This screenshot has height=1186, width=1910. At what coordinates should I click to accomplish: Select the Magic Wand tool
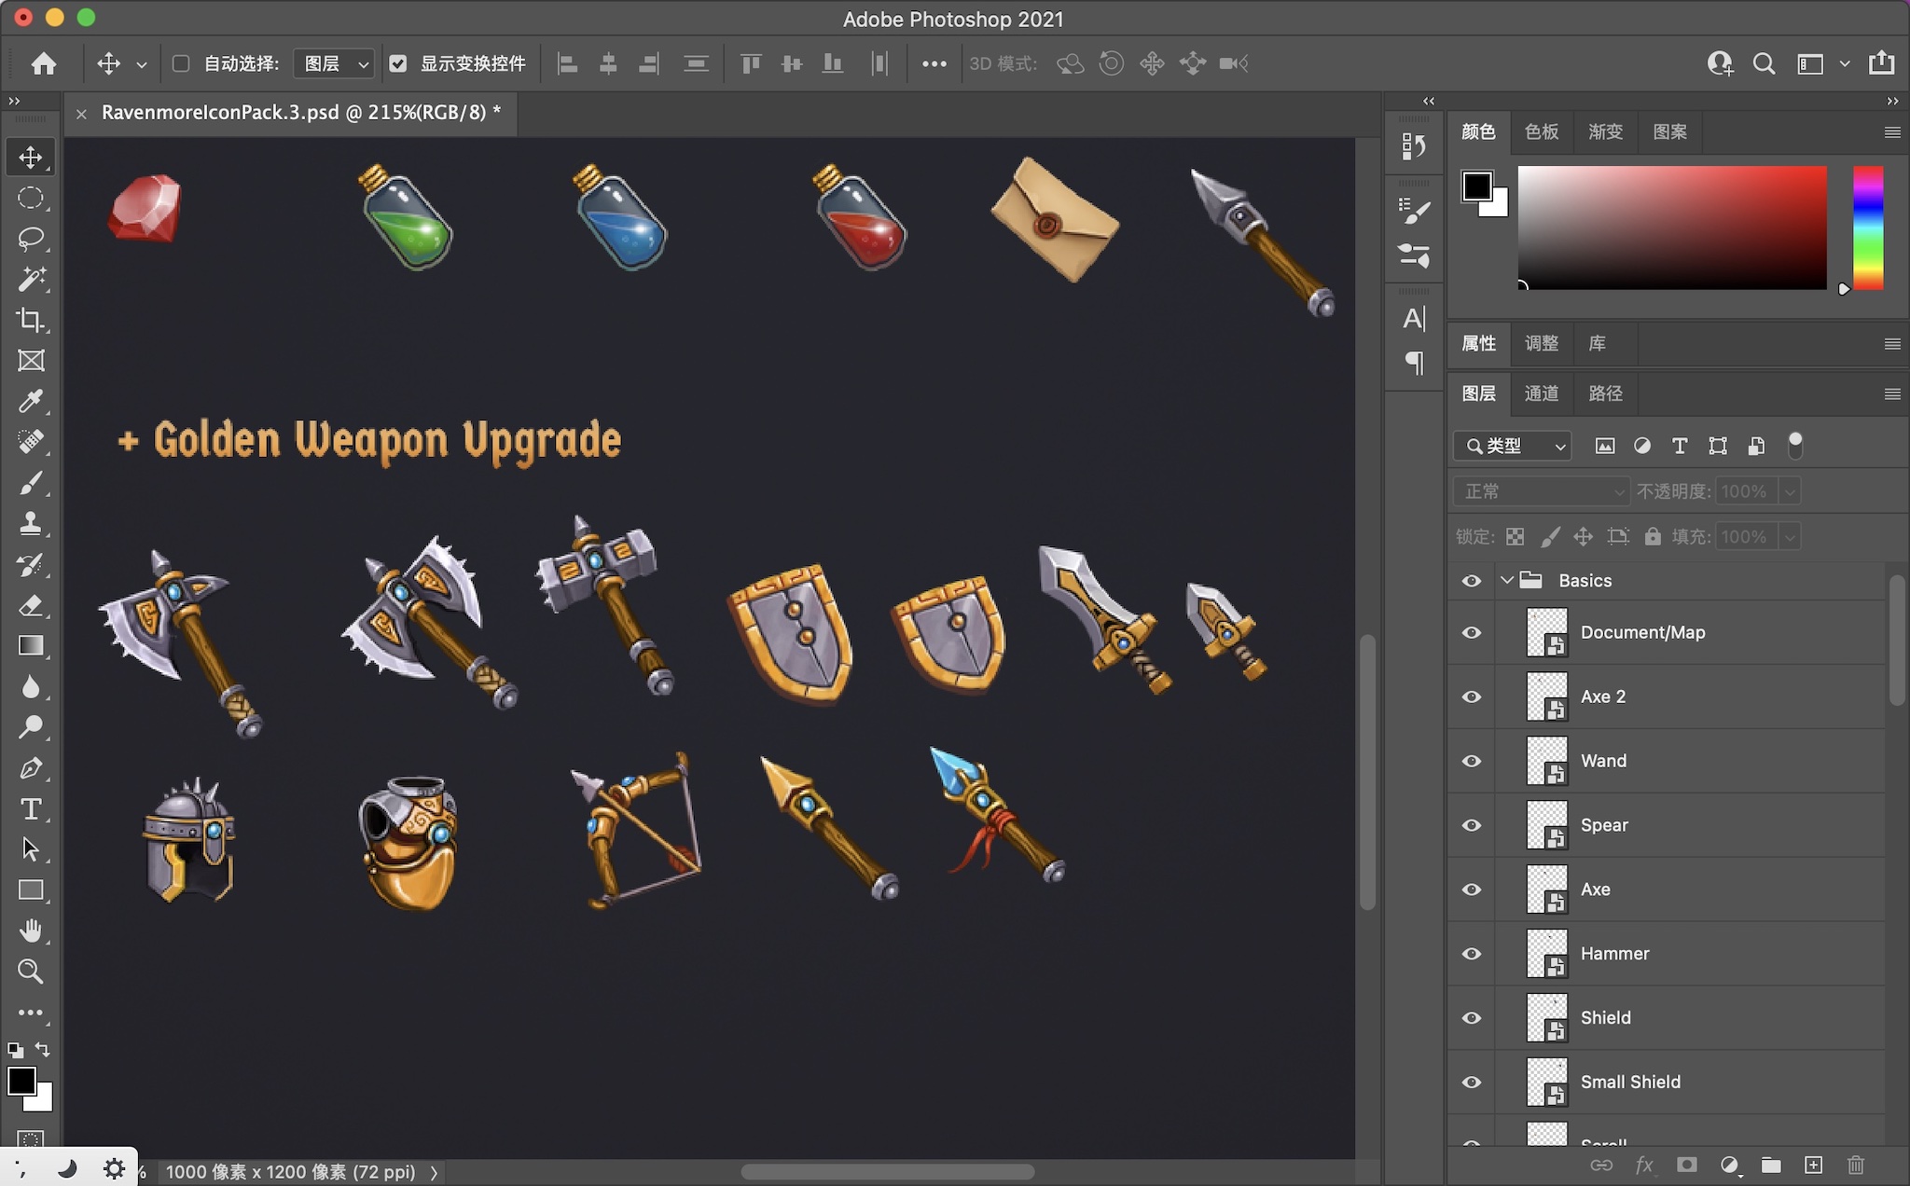click(x=31, y=279)
